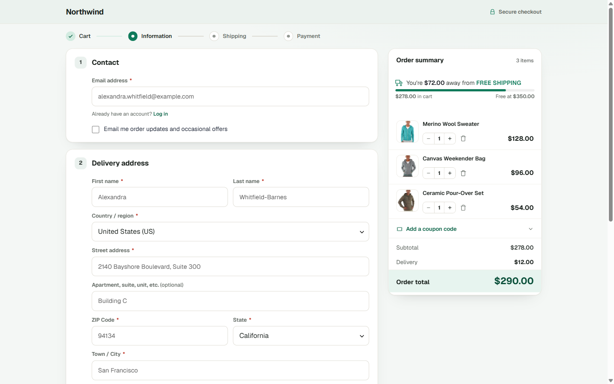
Task: Click the $290.00 order total
Action: click(x=514, y=281)
